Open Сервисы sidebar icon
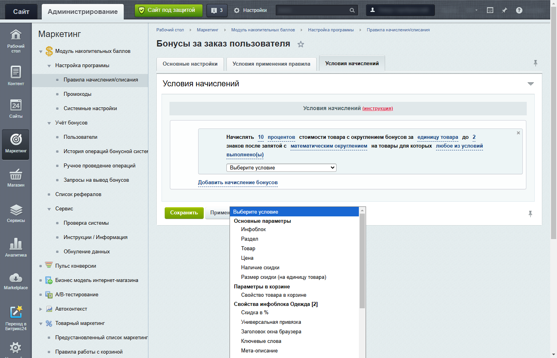Viewport: 557px width, 358px height. pyautogui.click(x=16, y=213)
